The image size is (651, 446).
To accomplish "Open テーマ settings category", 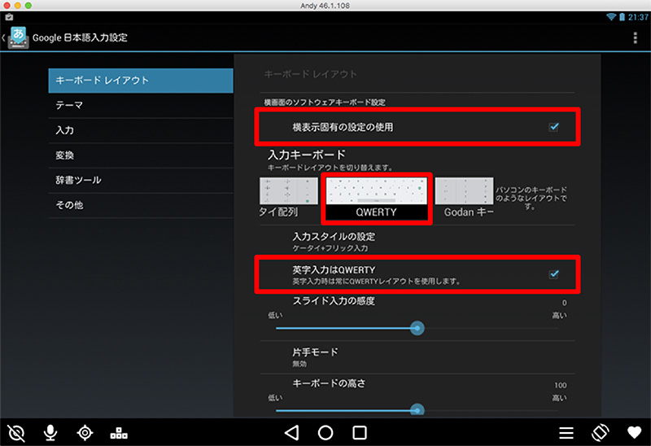I will coord(141,106).
